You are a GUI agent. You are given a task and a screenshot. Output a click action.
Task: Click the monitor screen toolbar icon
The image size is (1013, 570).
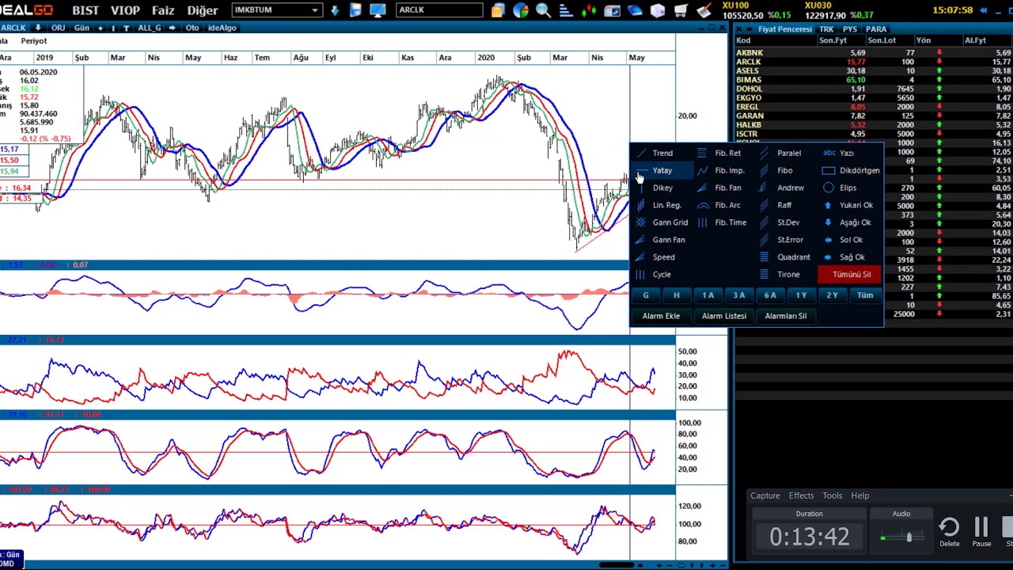click(x=378, y=10)
